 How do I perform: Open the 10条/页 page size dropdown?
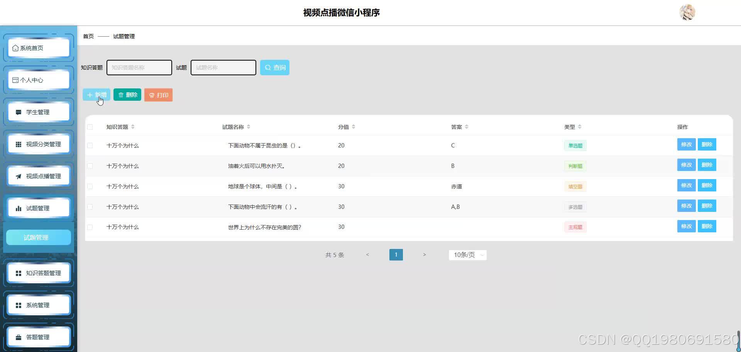click(x=467, y=255)
